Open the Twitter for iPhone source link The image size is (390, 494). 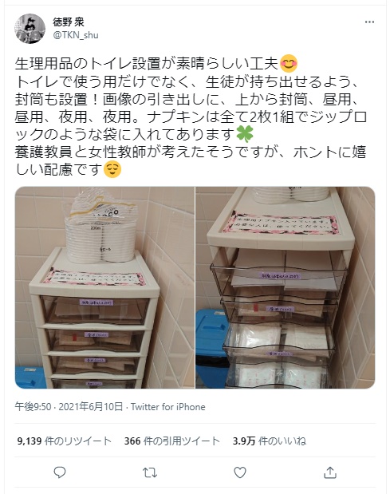(x=168, y=407)
